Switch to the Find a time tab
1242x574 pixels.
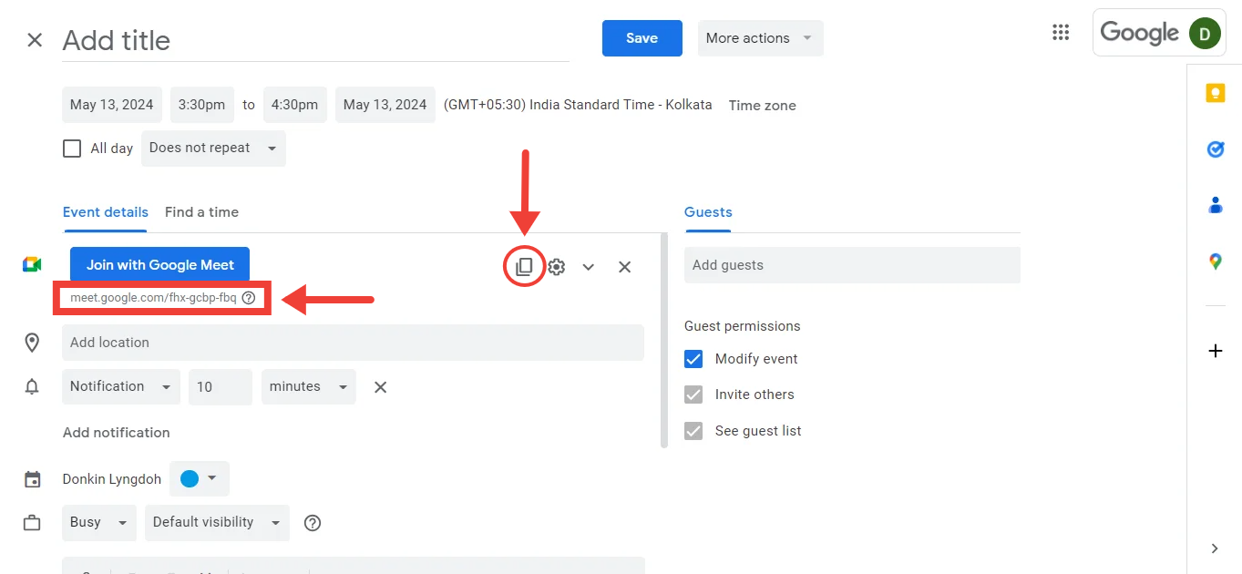point(201,212)
